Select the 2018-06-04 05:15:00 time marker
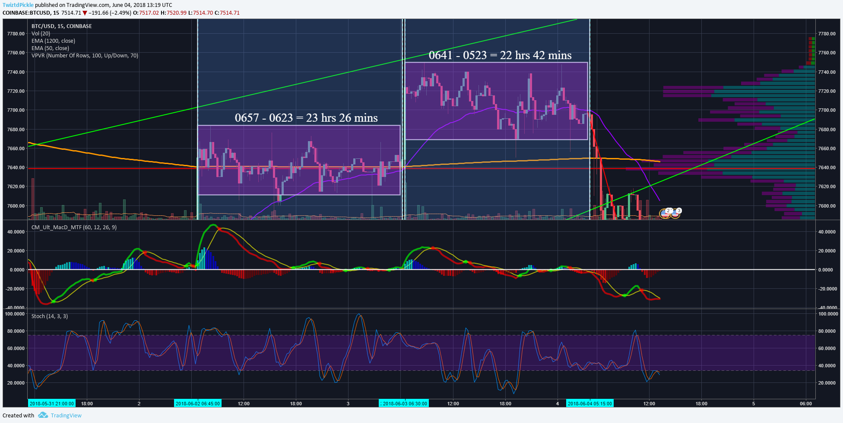The width and height of the screenshot is (843, 423). click(x=590, y=404)
